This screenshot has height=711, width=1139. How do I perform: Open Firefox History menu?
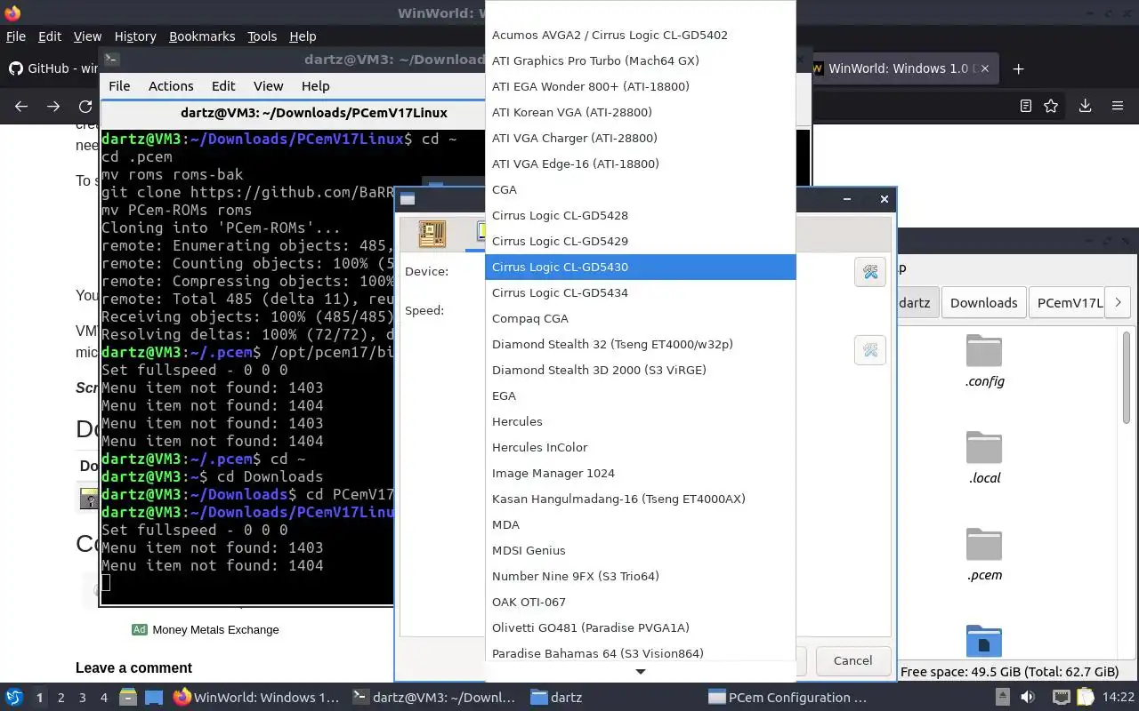click(135, 36)
